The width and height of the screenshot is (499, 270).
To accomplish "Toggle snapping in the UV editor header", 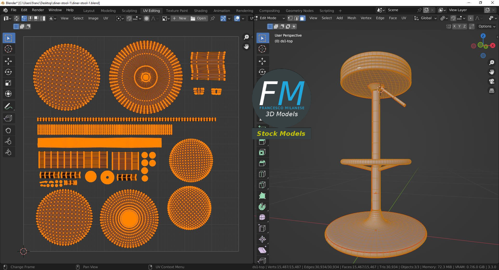I will click(x=129, y=18).
